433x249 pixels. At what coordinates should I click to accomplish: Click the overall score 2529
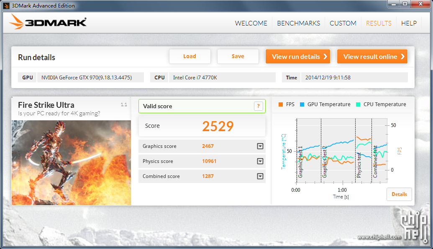(218, 126)
